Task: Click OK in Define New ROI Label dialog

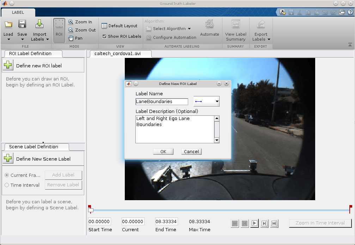Action: 163,151
